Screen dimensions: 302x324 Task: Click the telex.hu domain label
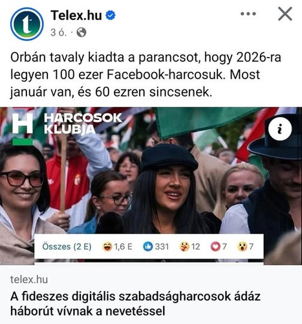click(x=29, y=279)
